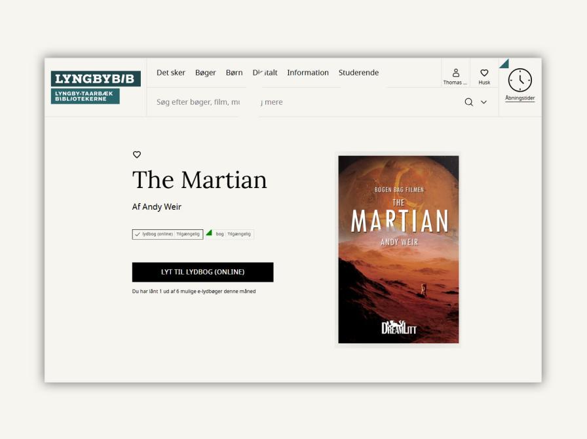Open the Thomas user profile icon
Viewport: 587px width, 439px height.
pyautogui.click(x=455, y=76)
